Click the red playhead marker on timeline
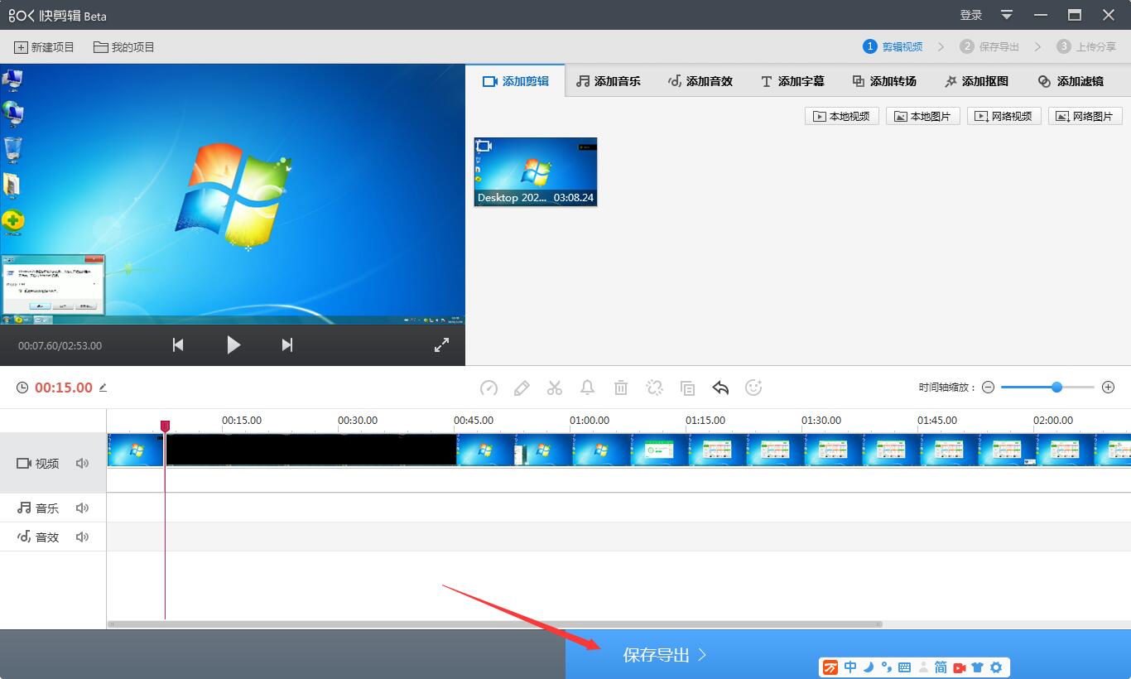Image resolution: width=1131 pixels, height=679 pixels. point(165,426)
